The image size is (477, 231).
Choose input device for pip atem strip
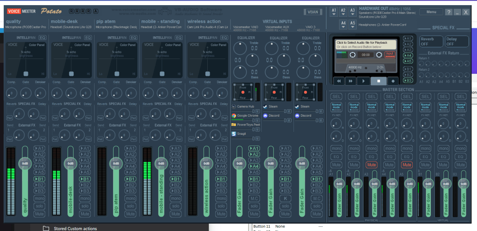point(116,27)
